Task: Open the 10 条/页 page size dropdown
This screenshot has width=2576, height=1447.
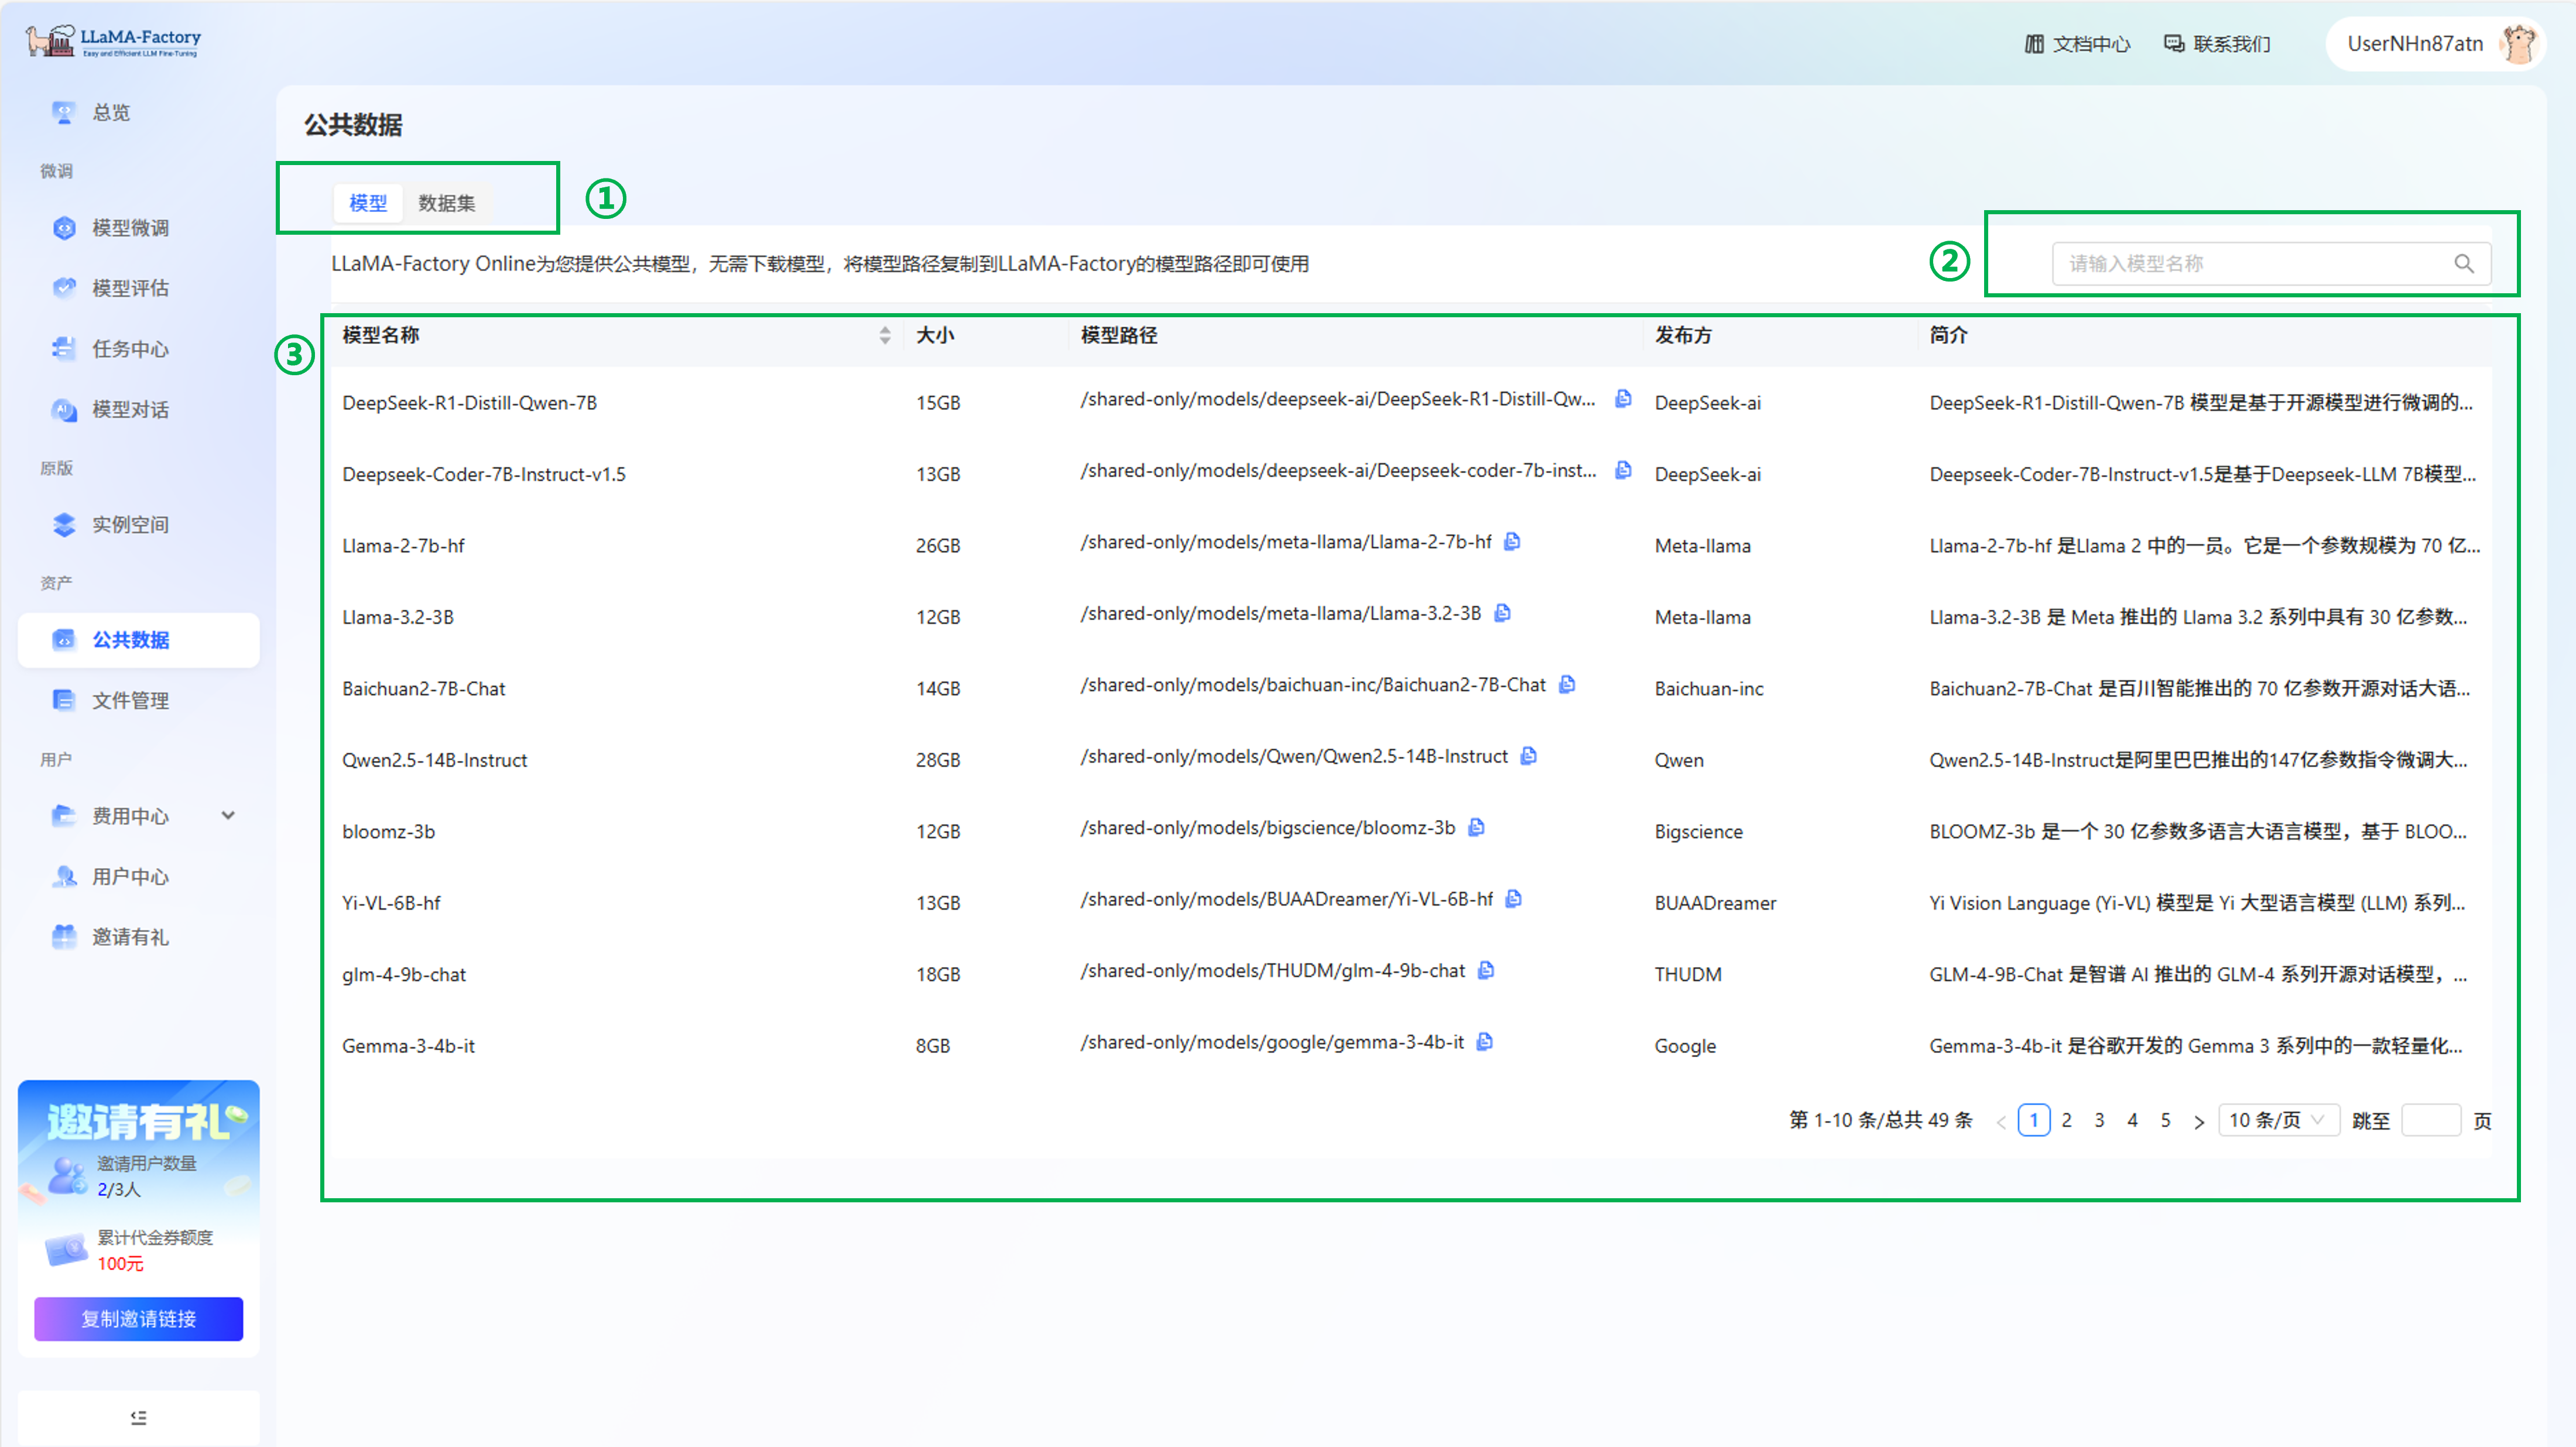Action: (x=2277, y=1120)
